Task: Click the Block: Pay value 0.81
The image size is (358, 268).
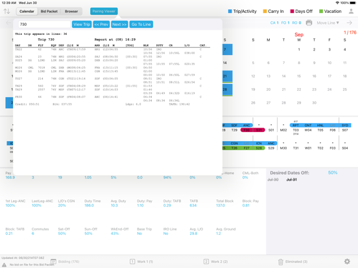Action: pyautogui.click(x=246, y=205)
